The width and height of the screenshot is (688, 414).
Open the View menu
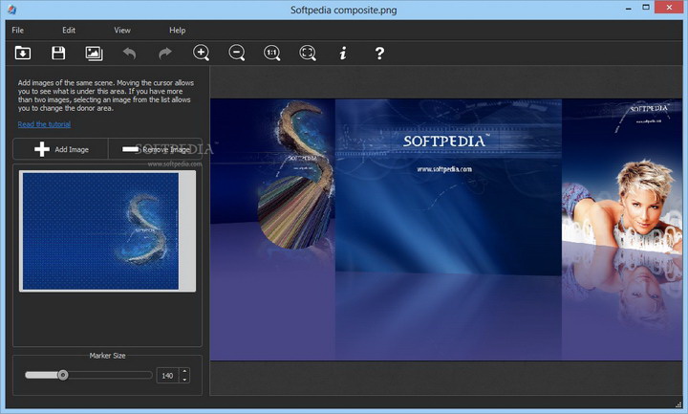(122, 31)
